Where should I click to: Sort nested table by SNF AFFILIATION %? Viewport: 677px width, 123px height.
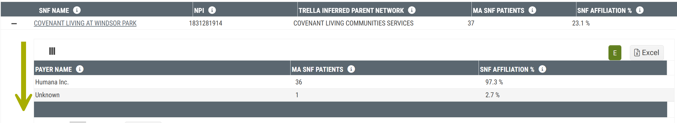507,69
